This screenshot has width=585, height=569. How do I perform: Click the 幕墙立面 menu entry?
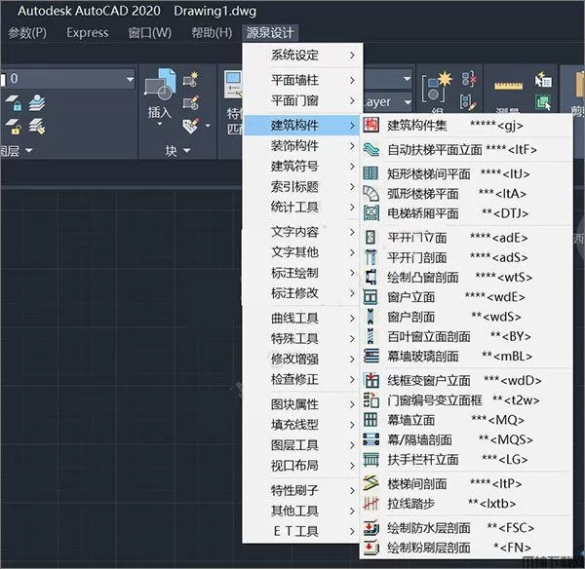coord(411,419)
